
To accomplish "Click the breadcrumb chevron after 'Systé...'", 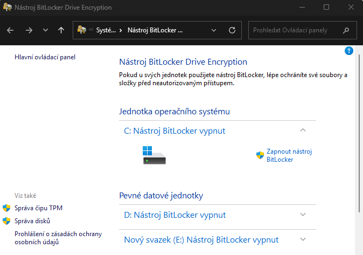I will pos(121,30).
